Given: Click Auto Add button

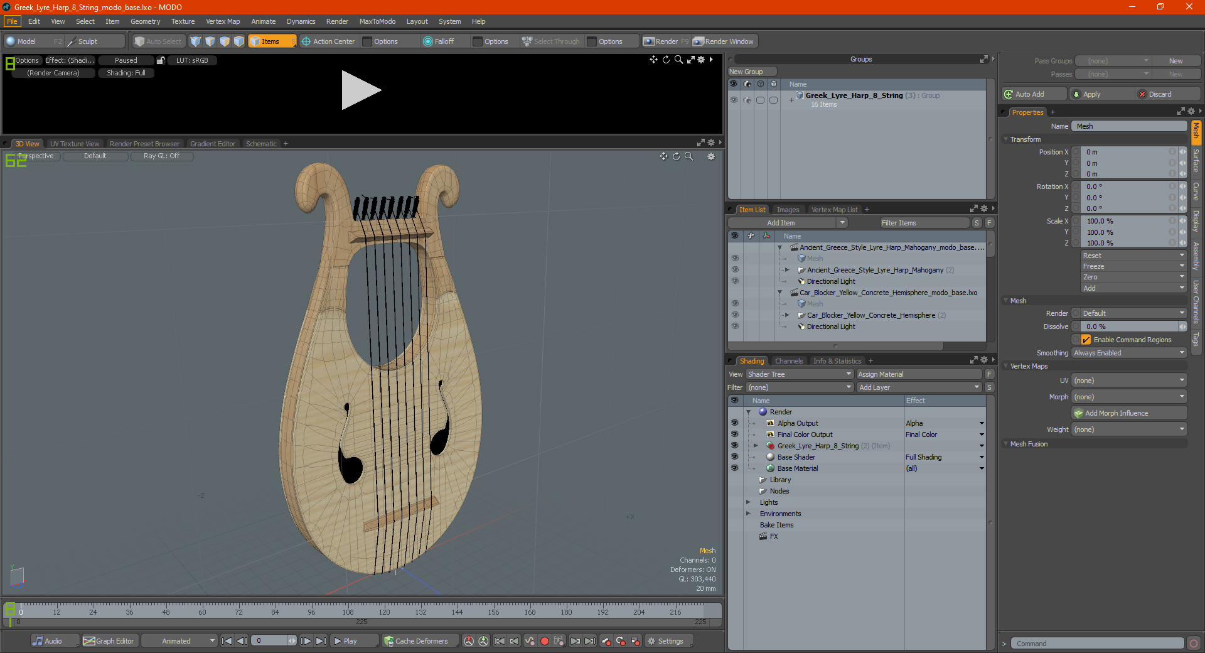Looking at the screenshot, I should [1034, 94].
